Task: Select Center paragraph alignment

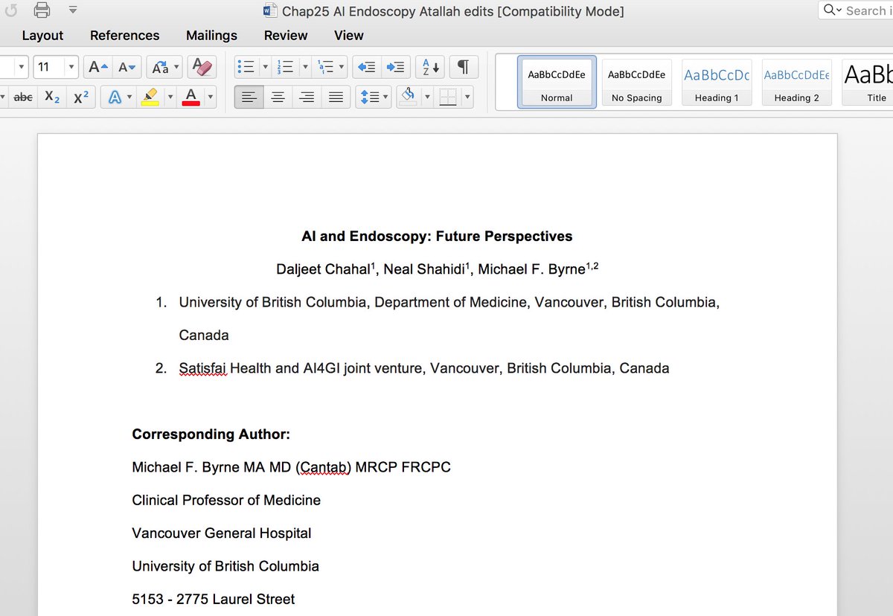Action: [x=278, y=97]
